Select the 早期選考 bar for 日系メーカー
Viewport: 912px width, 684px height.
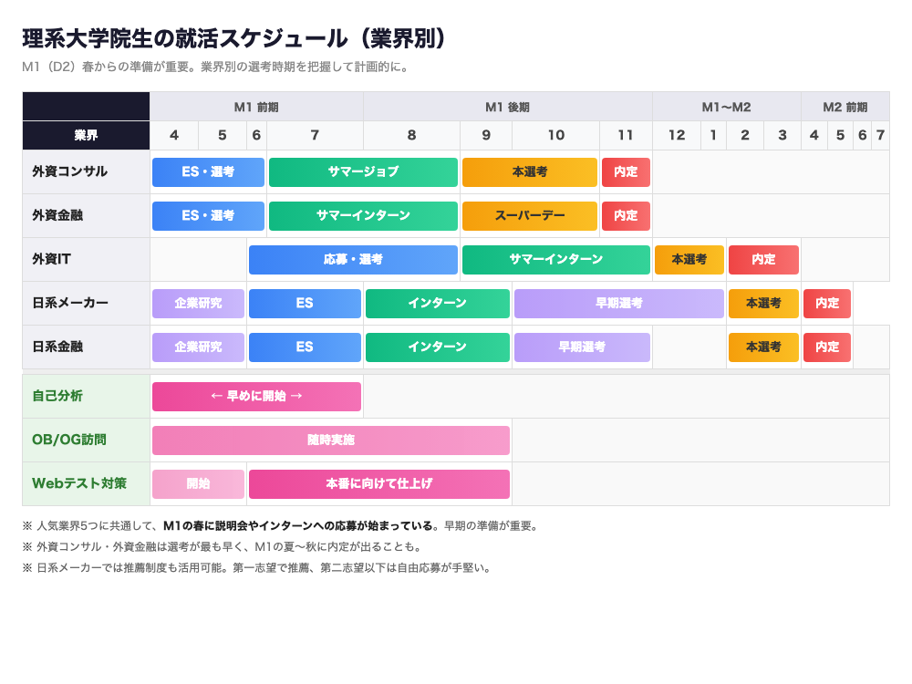[618, 303]
